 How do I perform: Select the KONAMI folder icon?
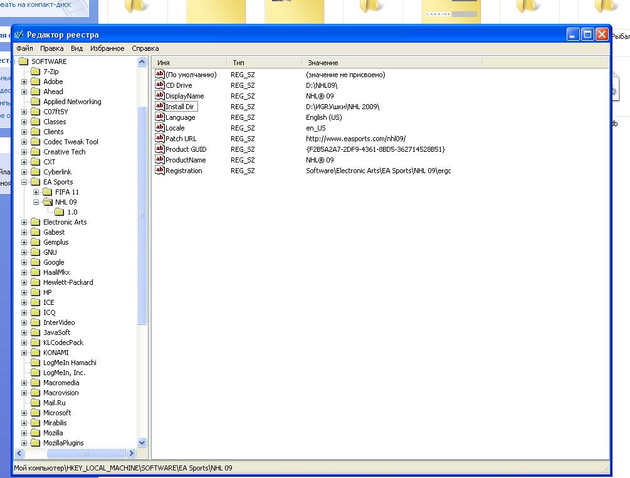tap(36, 353)
